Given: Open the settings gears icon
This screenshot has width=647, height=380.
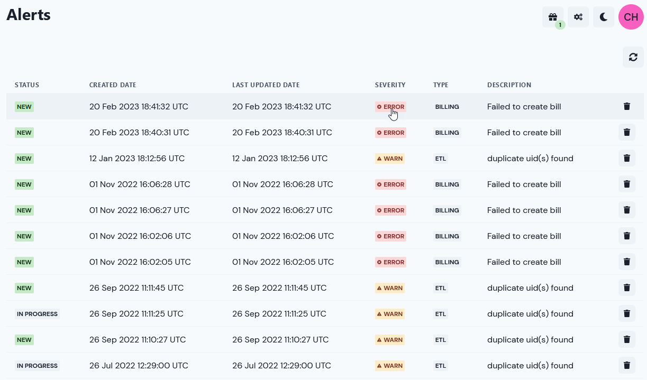Looking at the screenshot, I should click(x=578, y=17).
